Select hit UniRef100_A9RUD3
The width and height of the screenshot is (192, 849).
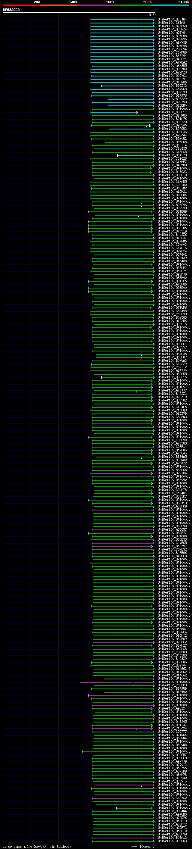172,814
